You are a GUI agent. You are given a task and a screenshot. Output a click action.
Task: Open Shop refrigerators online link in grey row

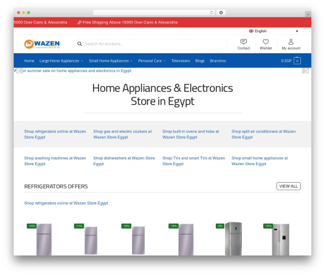click(x=55, y=134)
